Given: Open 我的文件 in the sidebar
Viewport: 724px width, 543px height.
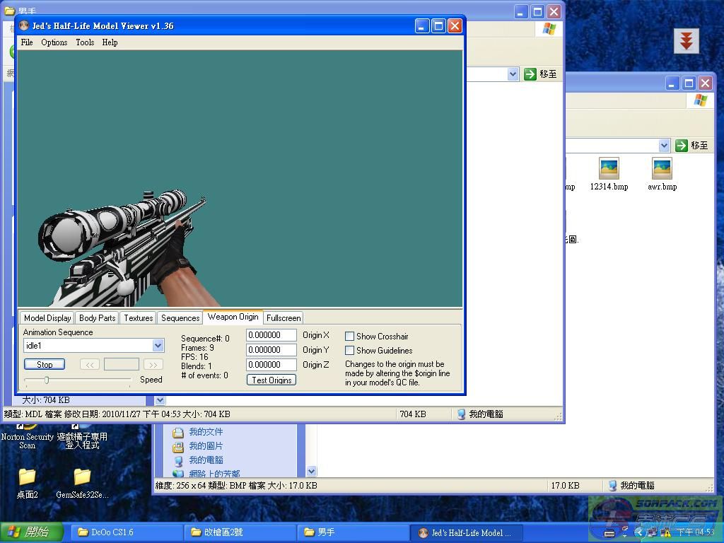Looking at the screenshot, I should pos(205,431).
